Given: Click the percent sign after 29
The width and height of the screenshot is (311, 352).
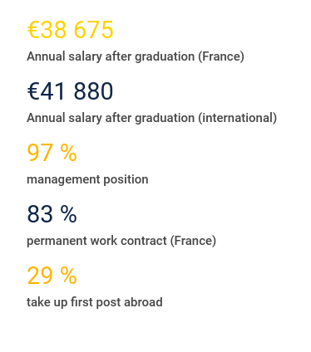Looking at the screenshot, I should [69, 276].
